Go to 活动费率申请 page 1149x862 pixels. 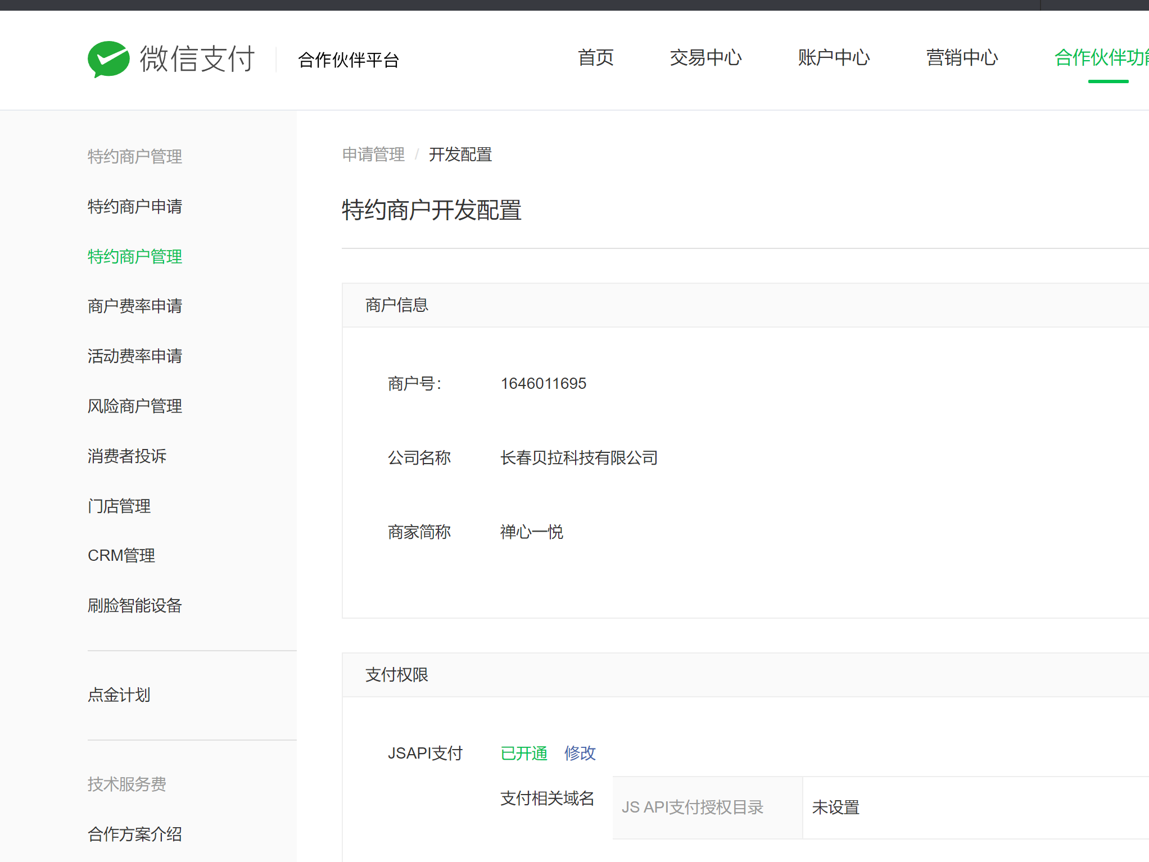click(x=135, y=356)
